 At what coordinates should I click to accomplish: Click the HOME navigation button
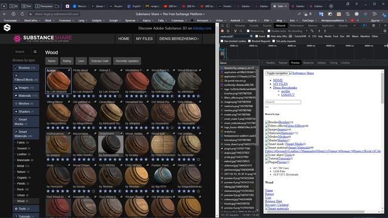pos(124,39)
